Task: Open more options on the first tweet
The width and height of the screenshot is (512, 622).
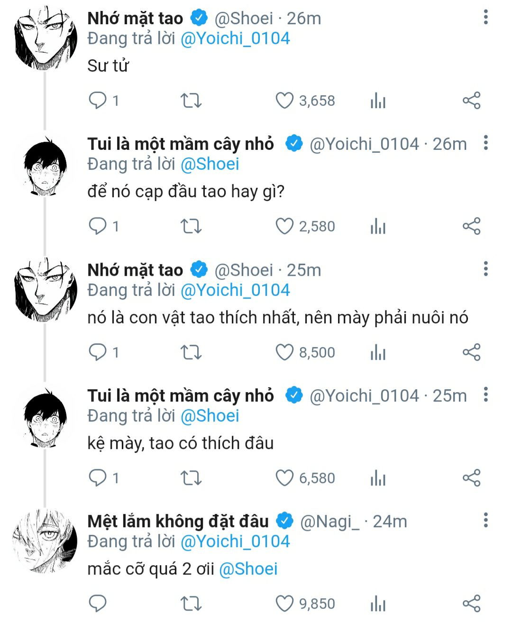Action: 485,18
